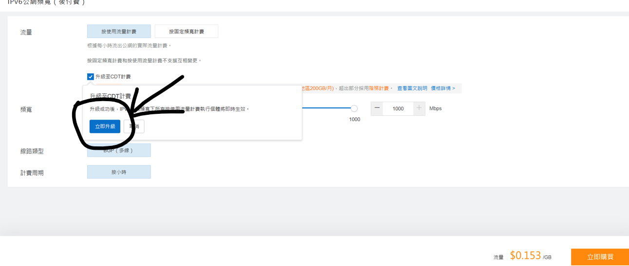This screenshot has height=266, width=629.
Task: Click the orange 階梯計費 link
Action: pyautogui.click(x=379, y=89)
